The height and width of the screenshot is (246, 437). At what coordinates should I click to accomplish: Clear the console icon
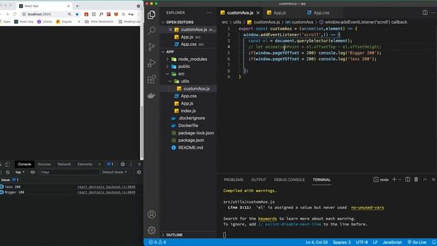click(8, 172)
